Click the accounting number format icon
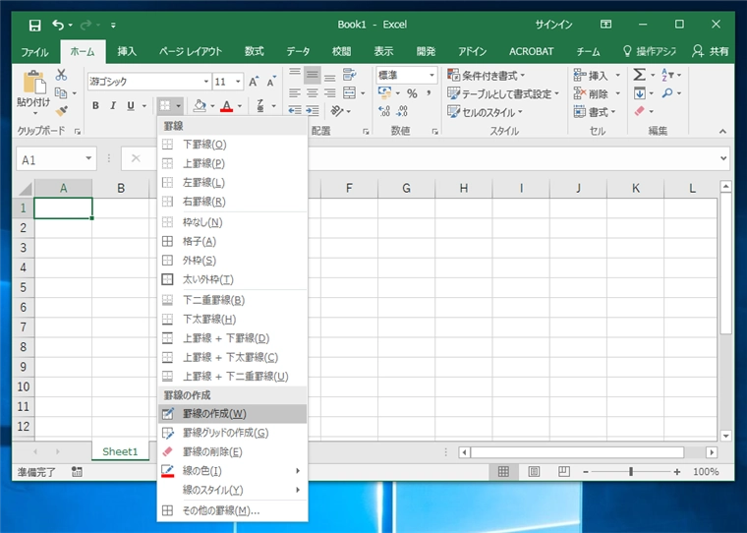 (384, 93)
